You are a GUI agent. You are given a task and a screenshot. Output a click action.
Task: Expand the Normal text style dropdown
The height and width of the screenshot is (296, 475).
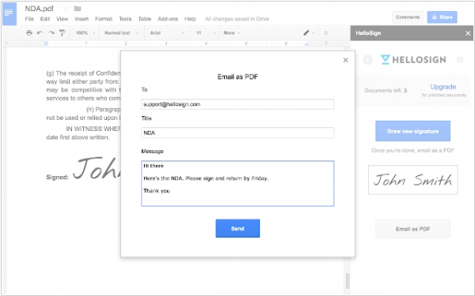121,32
